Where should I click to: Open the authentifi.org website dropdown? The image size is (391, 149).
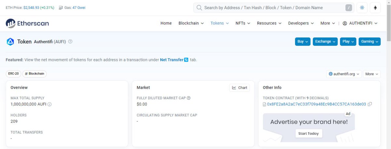pos(344,74)
